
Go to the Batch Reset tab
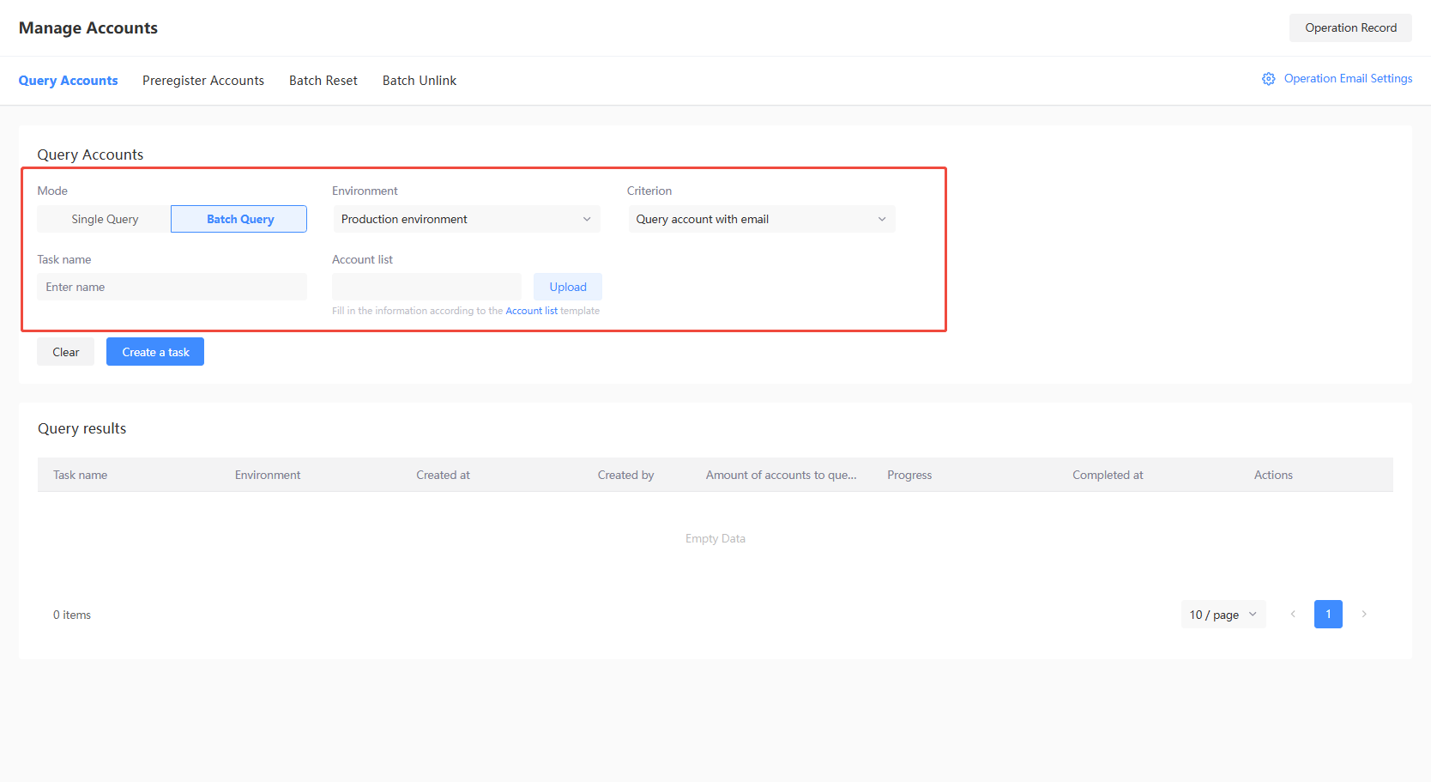point(323,81)
